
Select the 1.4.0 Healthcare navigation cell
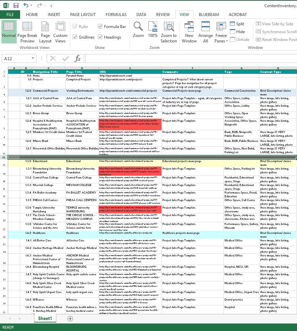pyautogui.click(x=49, y=235)
